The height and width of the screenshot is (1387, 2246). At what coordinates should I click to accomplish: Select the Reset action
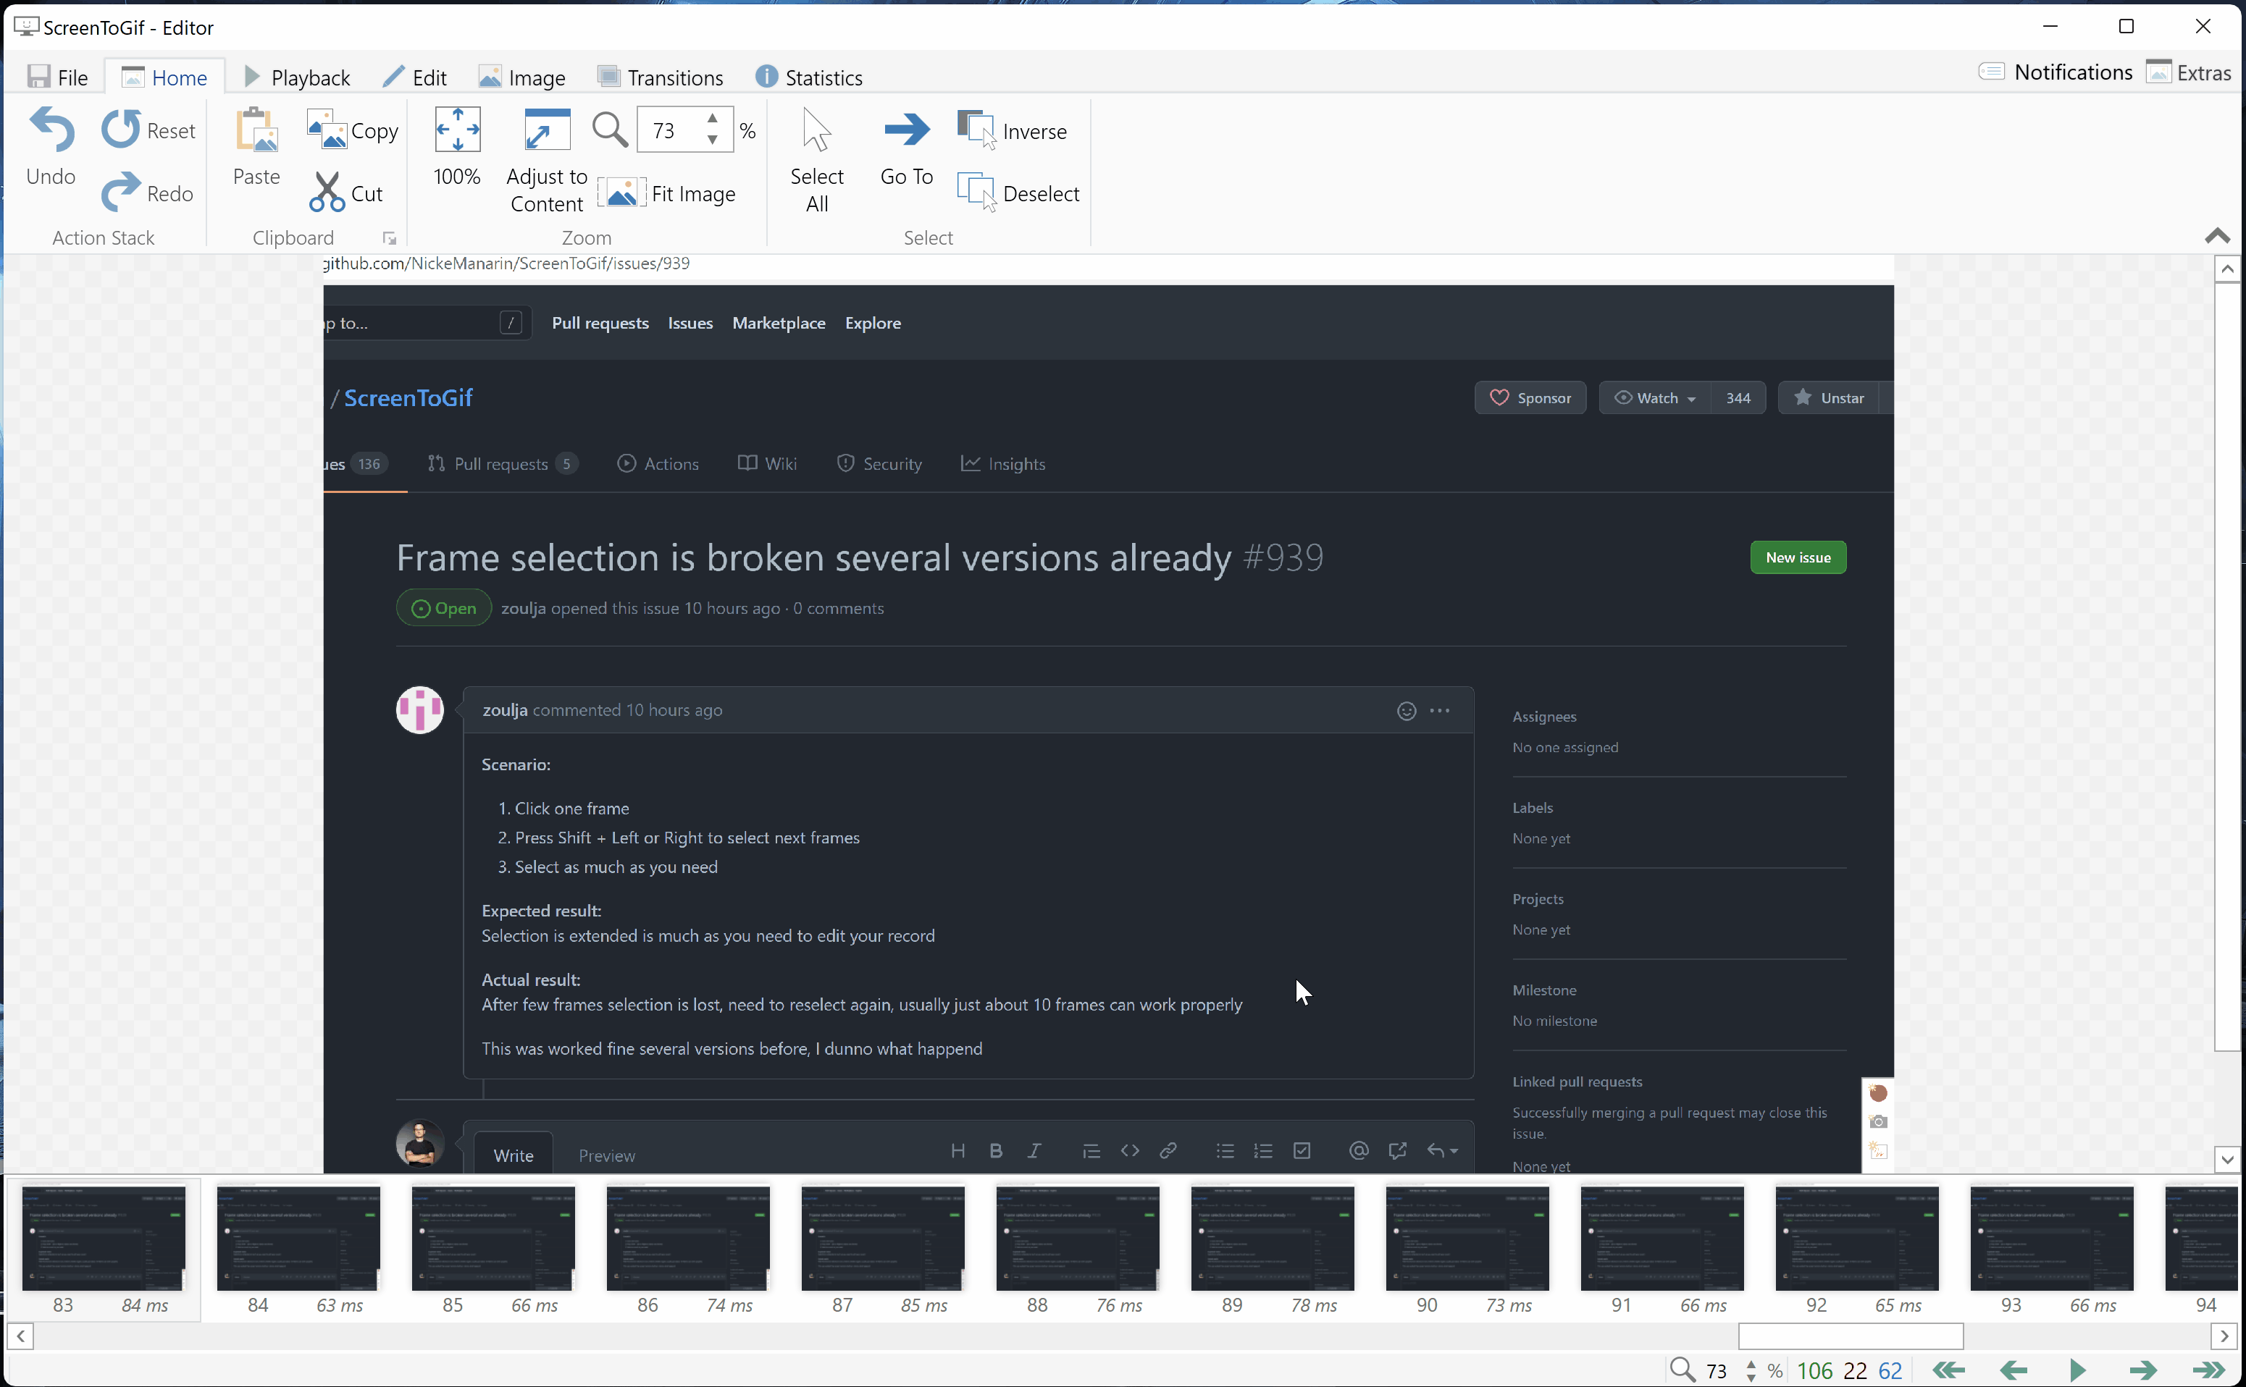(148, 130)
